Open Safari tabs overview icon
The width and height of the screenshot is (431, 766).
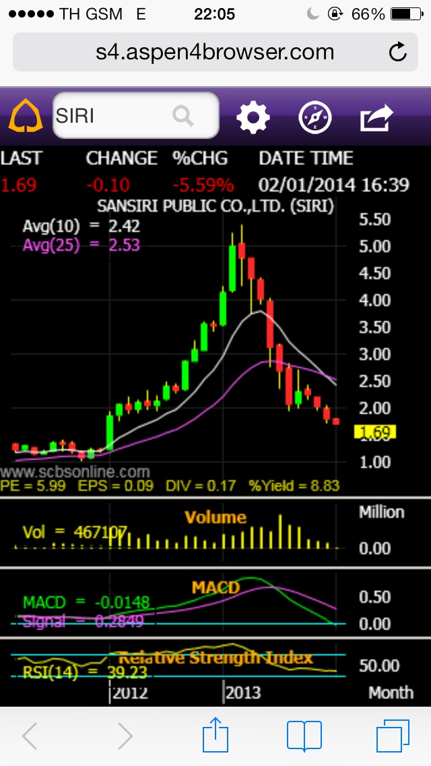click(393, 736)
